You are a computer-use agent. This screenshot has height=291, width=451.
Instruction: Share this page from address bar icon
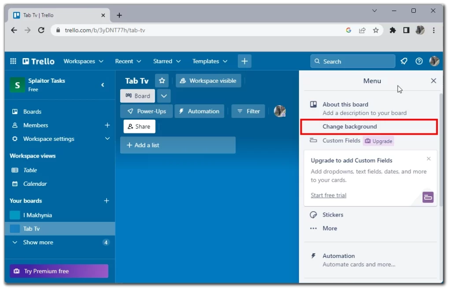click(362, 30)
